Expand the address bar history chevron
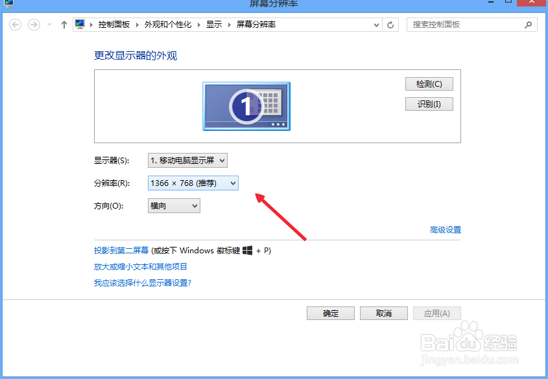 tap(377, 25)
